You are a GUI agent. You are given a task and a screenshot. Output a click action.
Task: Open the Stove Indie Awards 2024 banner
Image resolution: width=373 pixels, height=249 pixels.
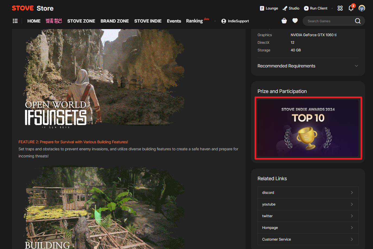coord(308,128)
